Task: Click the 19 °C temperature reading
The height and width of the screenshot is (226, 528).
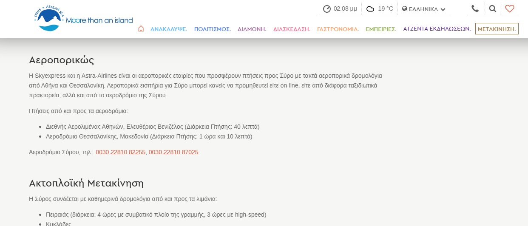Action: [x=385, y=9]
